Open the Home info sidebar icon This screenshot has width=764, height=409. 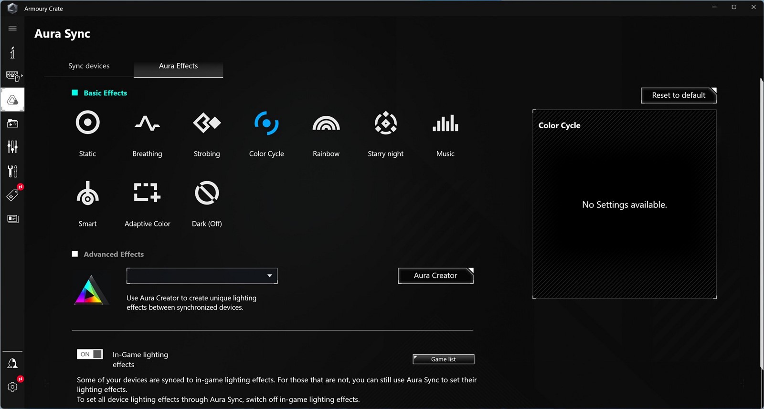pos(12,52)
